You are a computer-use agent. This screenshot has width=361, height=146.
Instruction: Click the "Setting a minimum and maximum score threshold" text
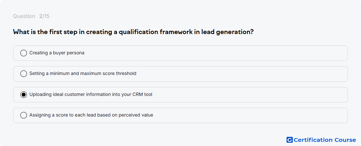point(83,73)
